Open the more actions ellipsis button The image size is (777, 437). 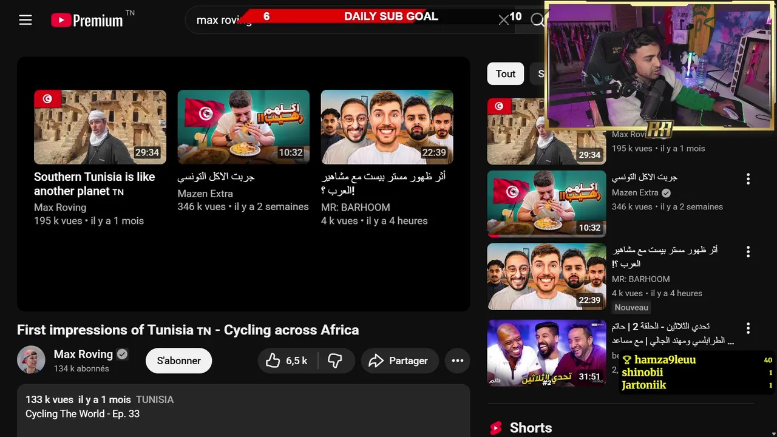458,361
